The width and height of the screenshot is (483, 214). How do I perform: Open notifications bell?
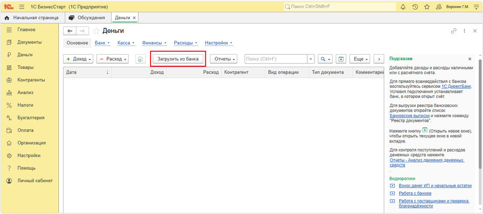coord(403,7)
